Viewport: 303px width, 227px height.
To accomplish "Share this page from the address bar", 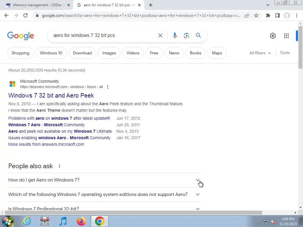I will coord(247,15).
